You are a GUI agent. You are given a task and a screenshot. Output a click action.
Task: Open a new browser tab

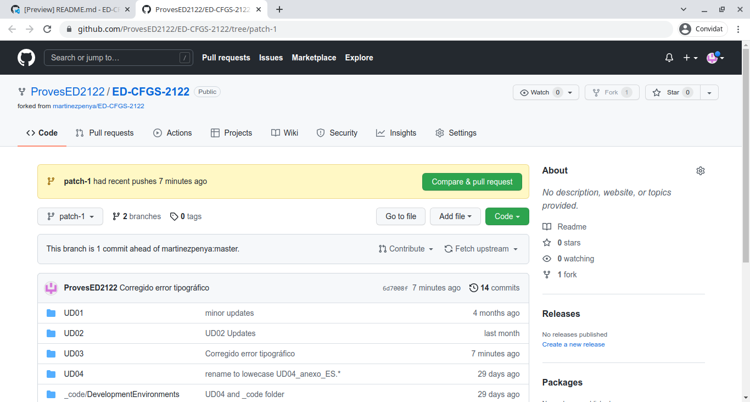[279, 9]
